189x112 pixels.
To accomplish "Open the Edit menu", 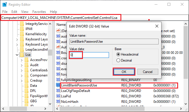I will point(14,12).
